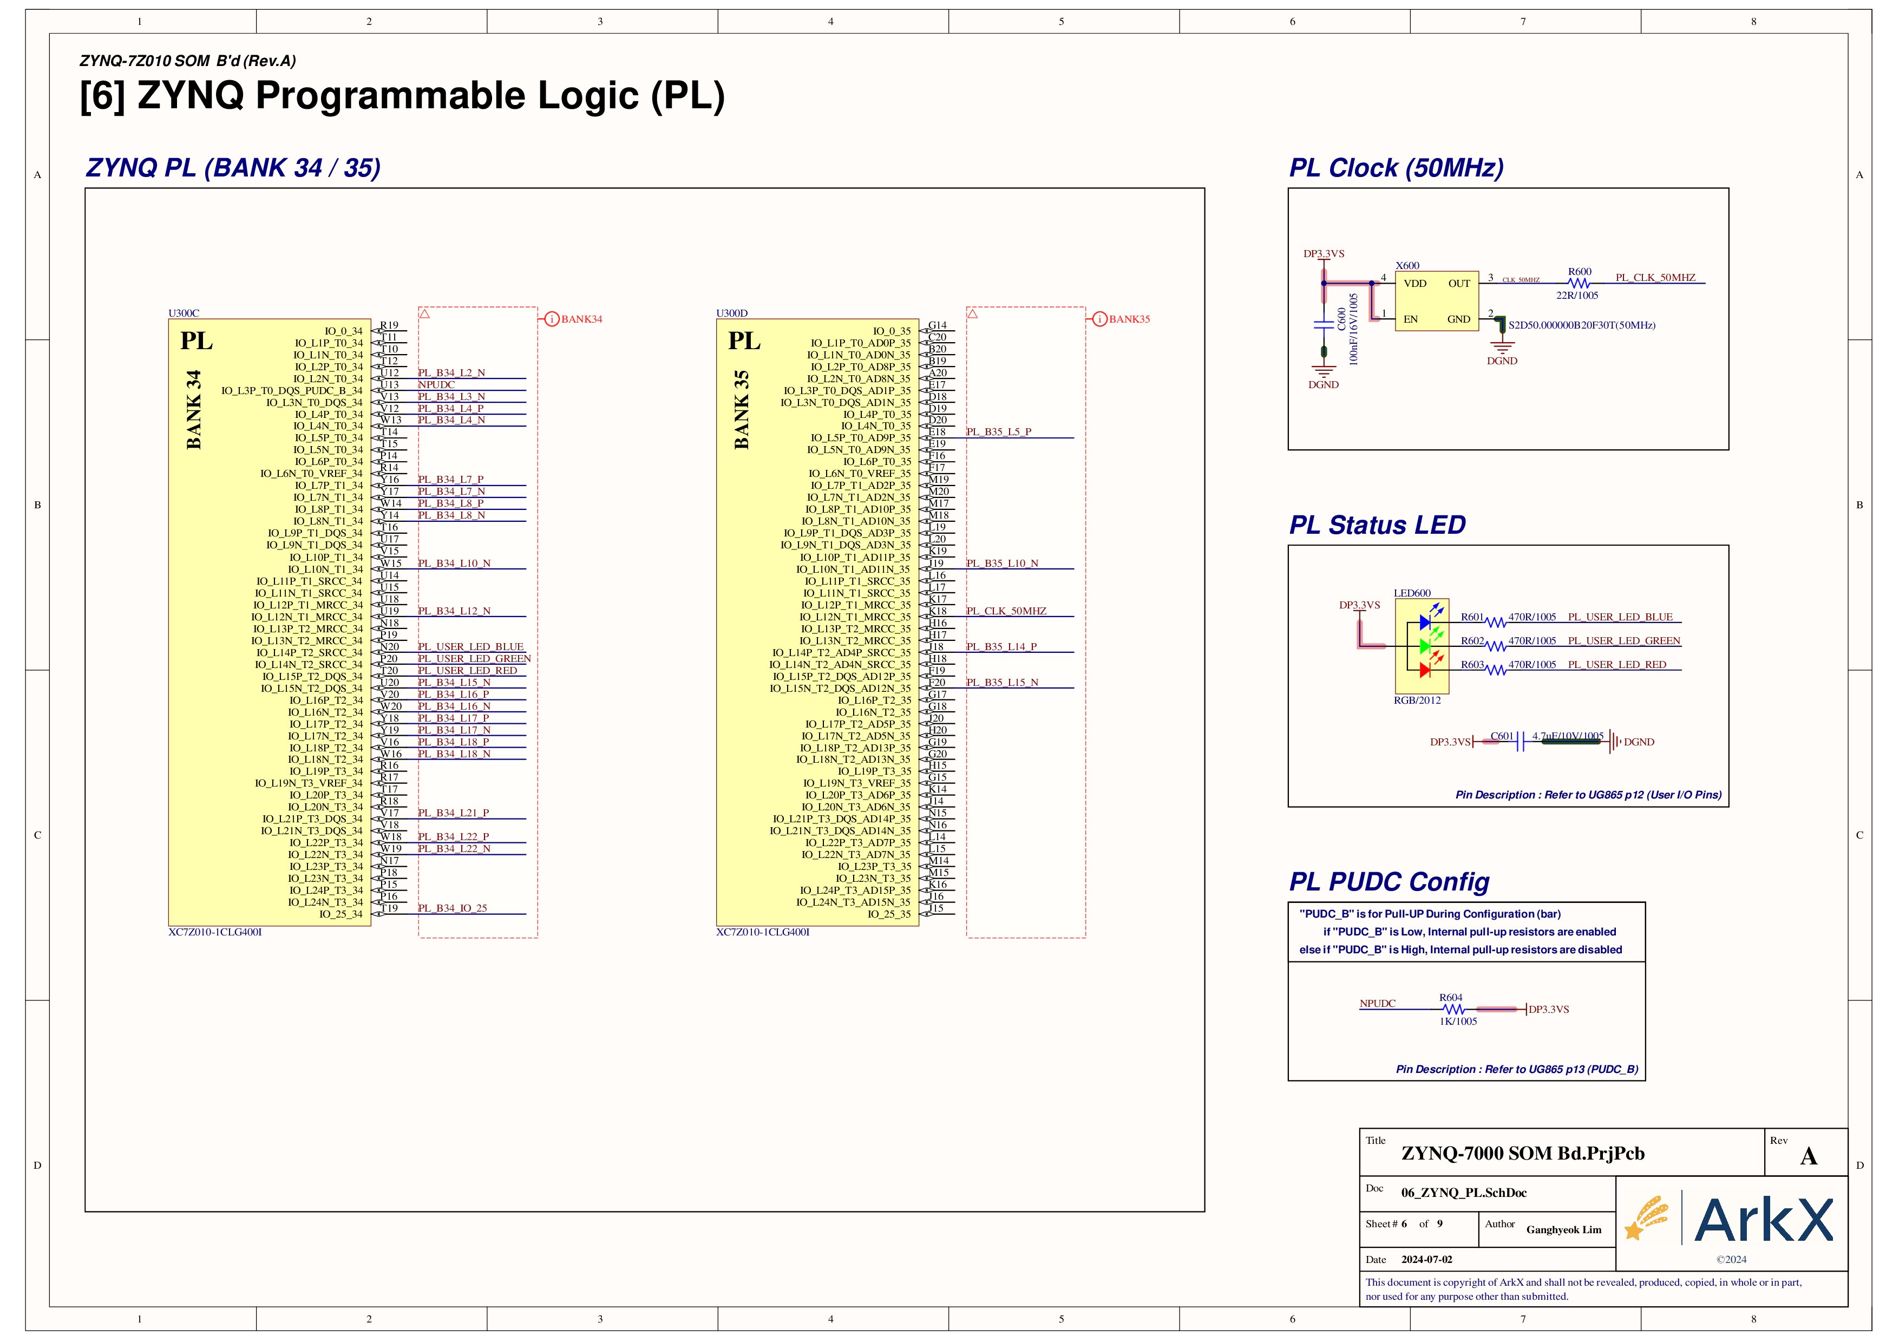
Task: Select the LED600 RGB component body
Action: [x=1422, y=646]
